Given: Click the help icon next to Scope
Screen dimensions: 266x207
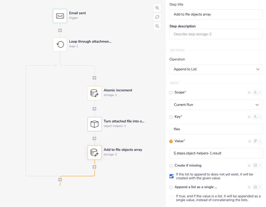Looking at the screenshot, I should pos(249,92).
